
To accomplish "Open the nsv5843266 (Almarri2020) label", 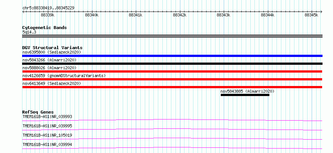I will tap(49, 60).
